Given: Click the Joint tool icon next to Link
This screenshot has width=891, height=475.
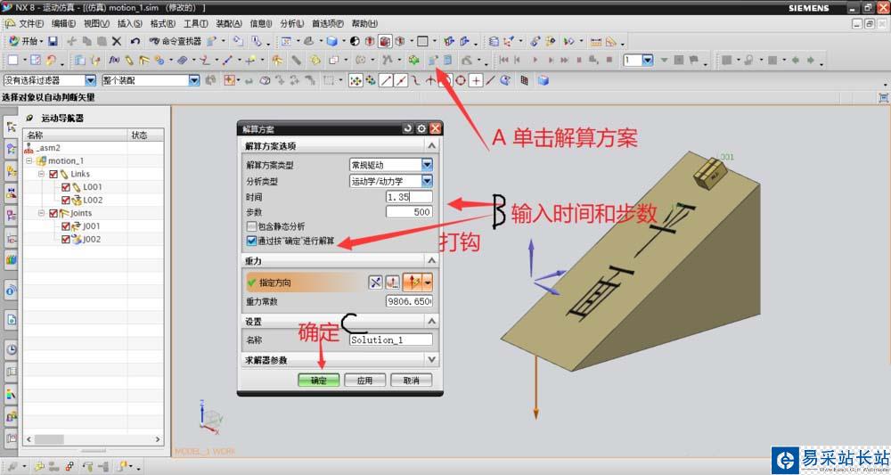Looking at the screenshot, I should pos(143,60).
